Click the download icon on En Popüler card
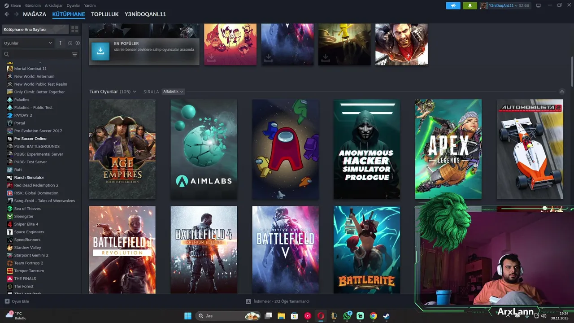The image size is (574, 323). [x=100, y=52]
